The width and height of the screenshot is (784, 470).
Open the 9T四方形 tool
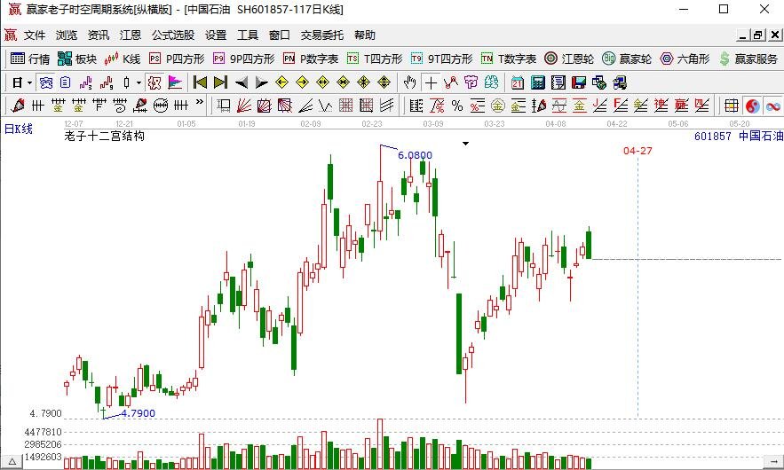coord(441,59)
